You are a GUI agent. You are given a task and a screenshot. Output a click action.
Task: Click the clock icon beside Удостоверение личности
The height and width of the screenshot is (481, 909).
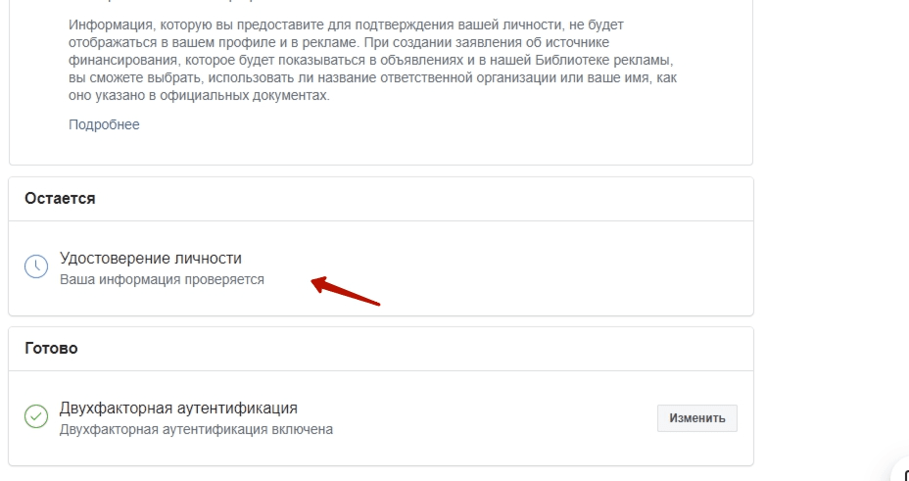36,266
